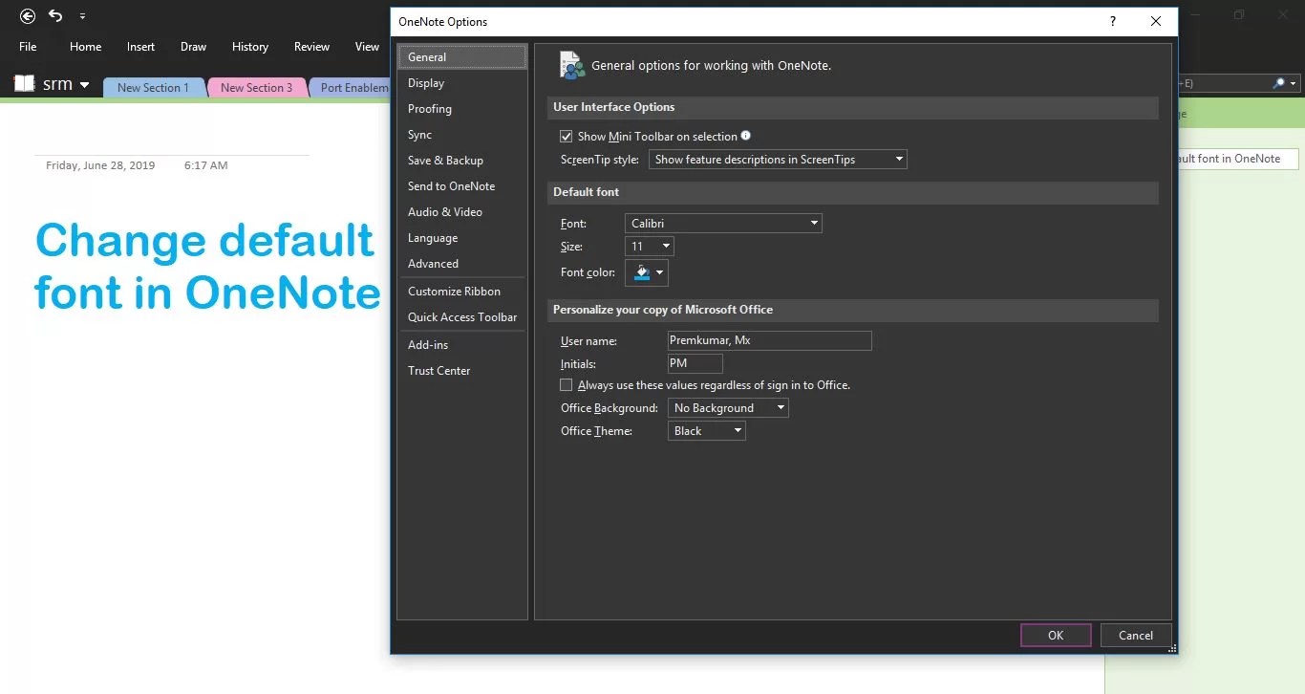Select the Proofing options category

[462, 109]
